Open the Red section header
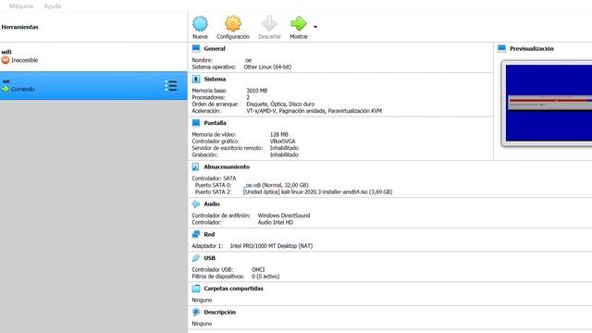592x333 pixels. 209,234
